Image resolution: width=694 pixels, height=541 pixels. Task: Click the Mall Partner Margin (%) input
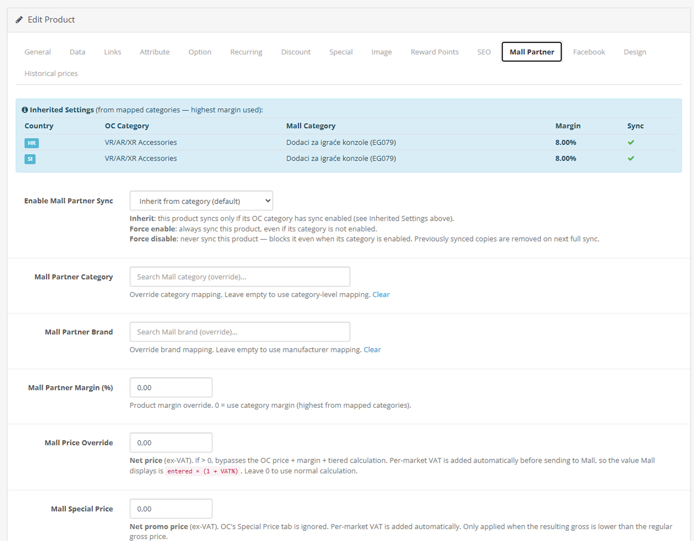[x=171, y=387]
